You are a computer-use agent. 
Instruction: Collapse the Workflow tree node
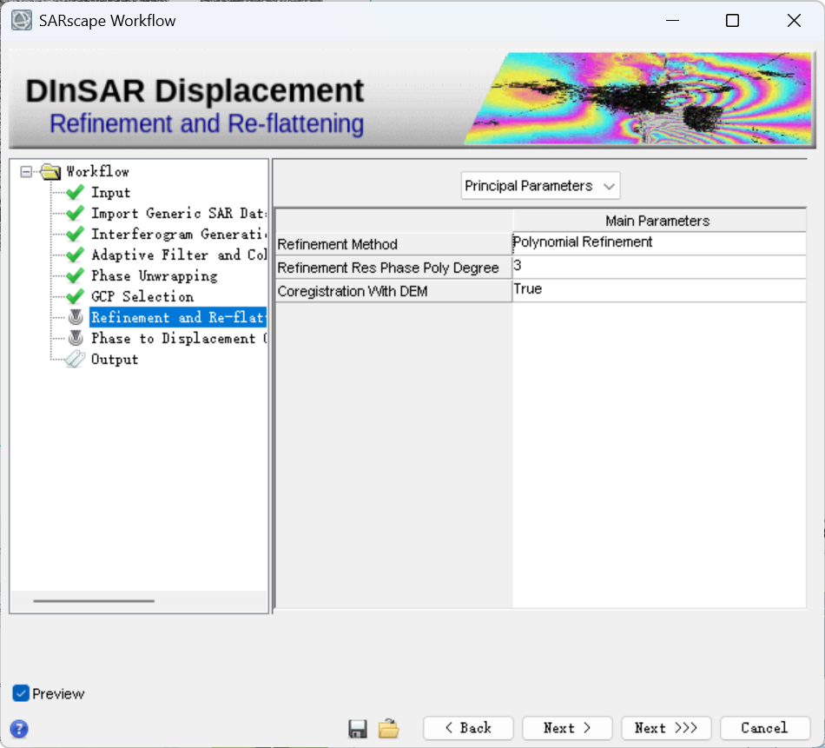(x=26, y=172)
